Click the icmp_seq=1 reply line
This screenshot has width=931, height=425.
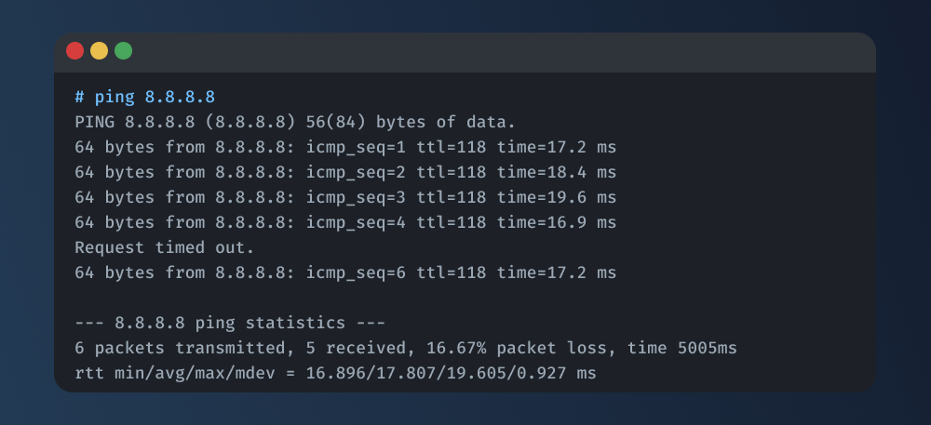coord(345,147)
